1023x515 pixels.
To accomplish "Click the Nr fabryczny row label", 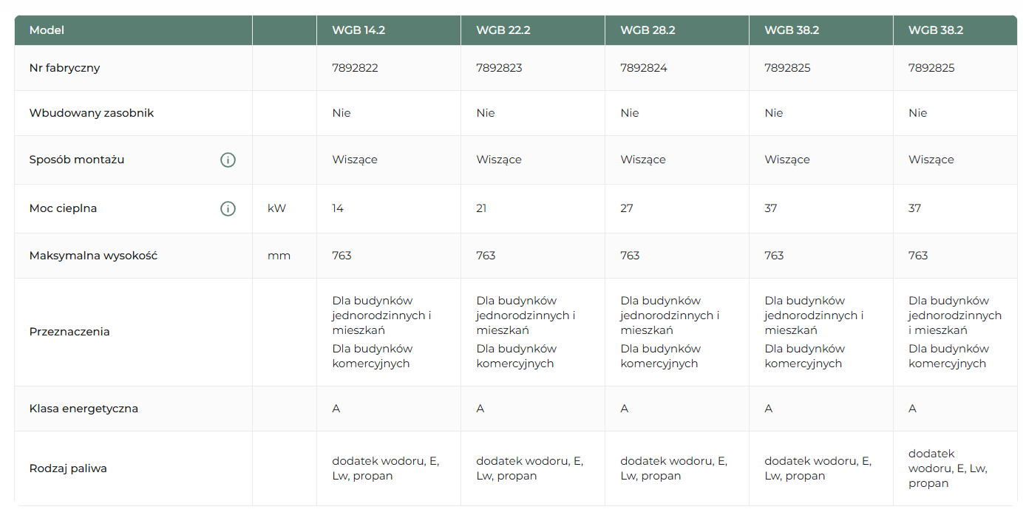I will coord(64,68).
